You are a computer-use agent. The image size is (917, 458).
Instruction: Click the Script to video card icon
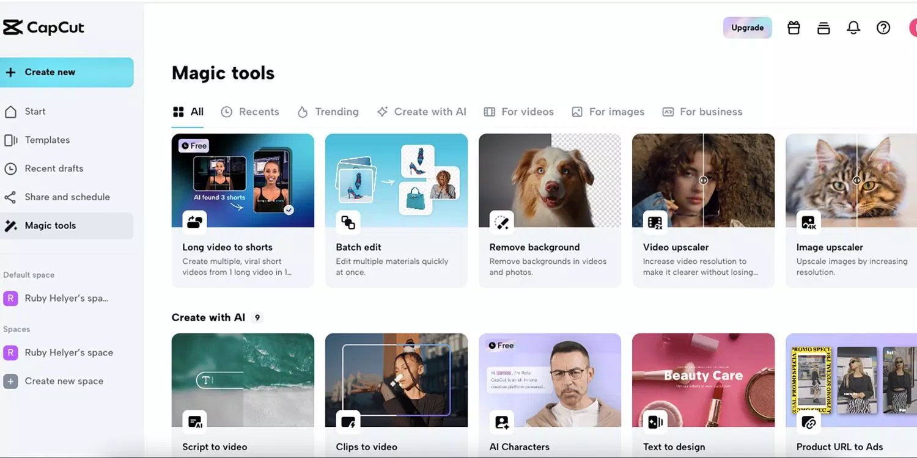(x=194, y=421)
